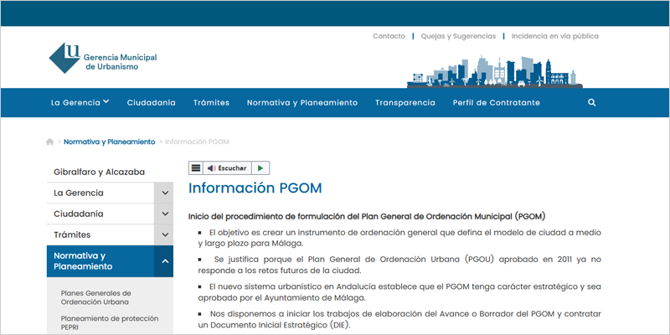Click the Escuchar speaker button
The width and height of the screenshot is (670, 335).
(x=226, y=168)
